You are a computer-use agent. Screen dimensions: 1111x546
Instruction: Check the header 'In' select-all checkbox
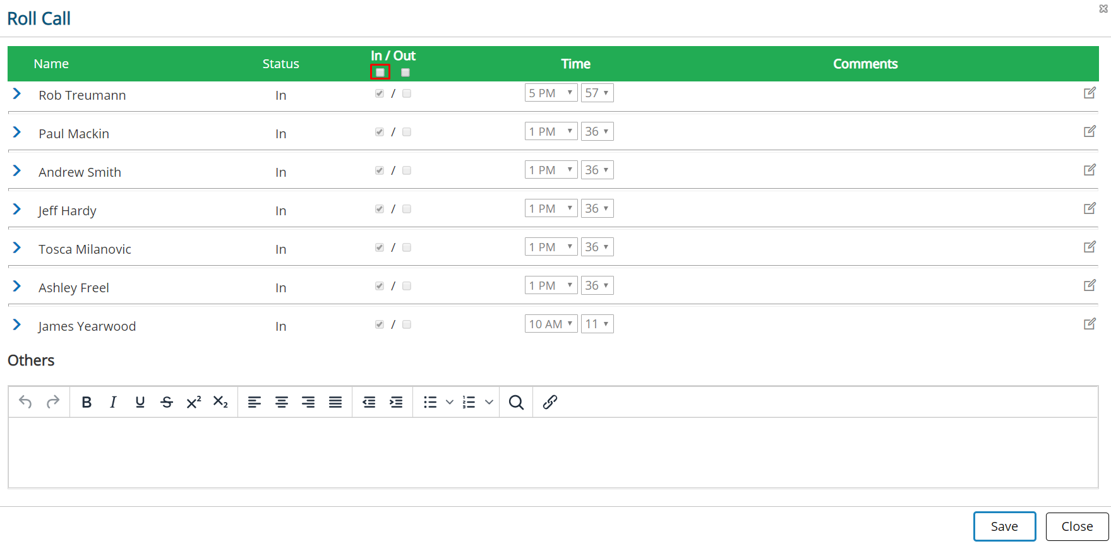(380, 73)
